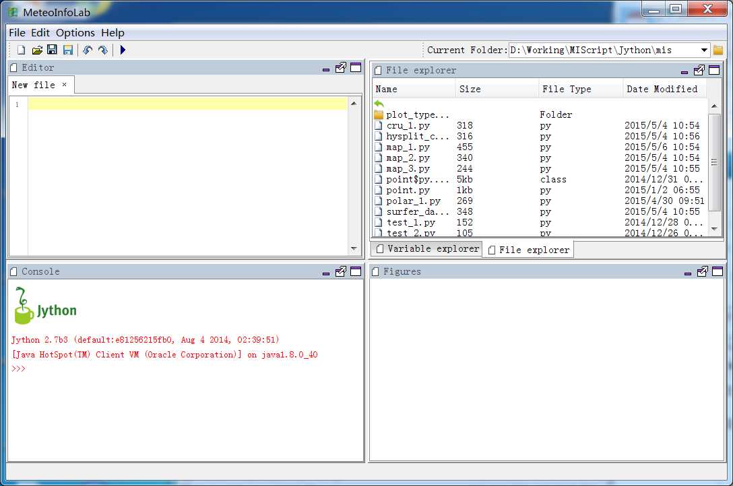Viewport: 733px width, 486px height.
Task: Select the surfer_da... file row
Action: click(x=540, y=211)
